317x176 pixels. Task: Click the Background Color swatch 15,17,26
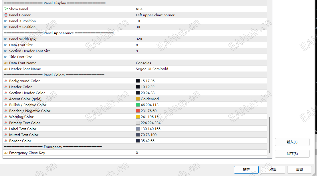138,81
